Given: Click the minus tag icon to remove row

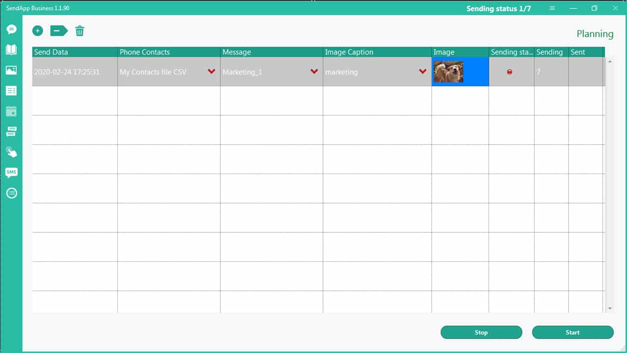Looking at the screenshot, I should 58,31.
